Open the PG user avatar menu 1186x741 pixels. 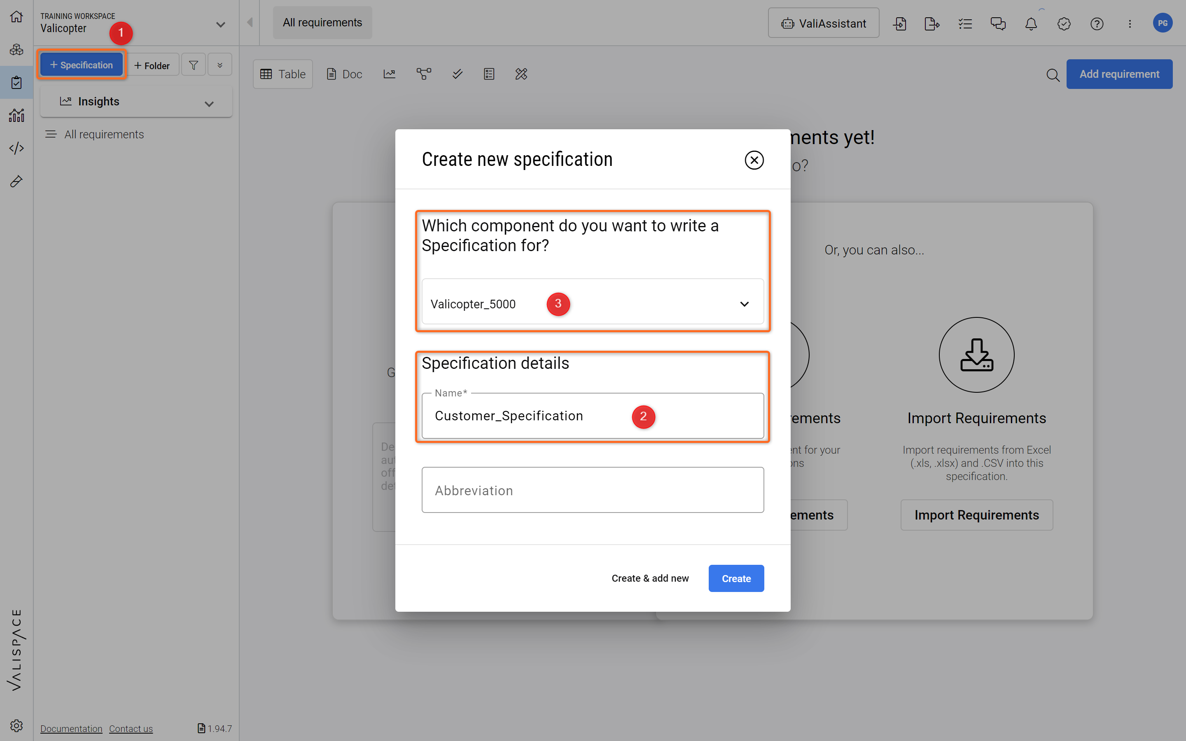coord(1163,23)
